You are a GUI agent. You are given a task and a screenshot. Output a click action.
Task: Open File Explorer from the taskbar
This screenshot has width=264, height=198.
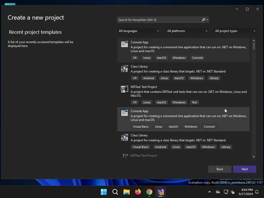click(126, 192)
